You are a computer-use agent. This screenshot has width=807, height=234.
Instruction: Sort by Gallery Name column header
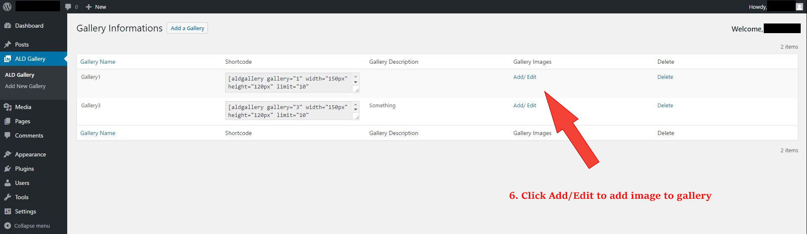pos(97,62)
